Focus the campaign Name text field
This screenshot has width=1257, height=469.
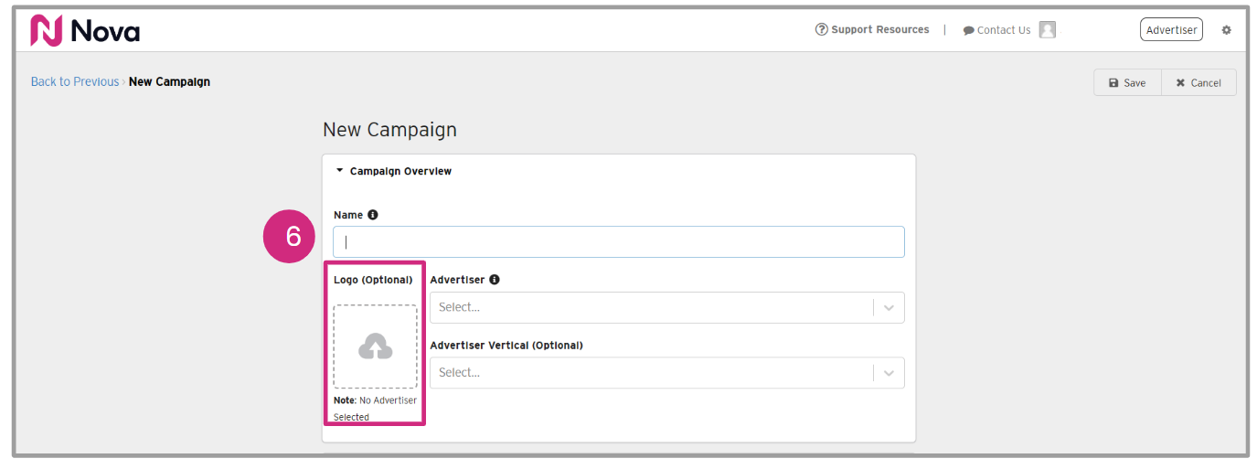coord(619,242)
